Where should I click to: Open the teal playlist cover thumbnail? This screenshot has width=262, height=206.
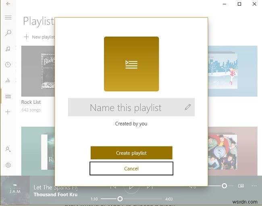tap(38, 151)
